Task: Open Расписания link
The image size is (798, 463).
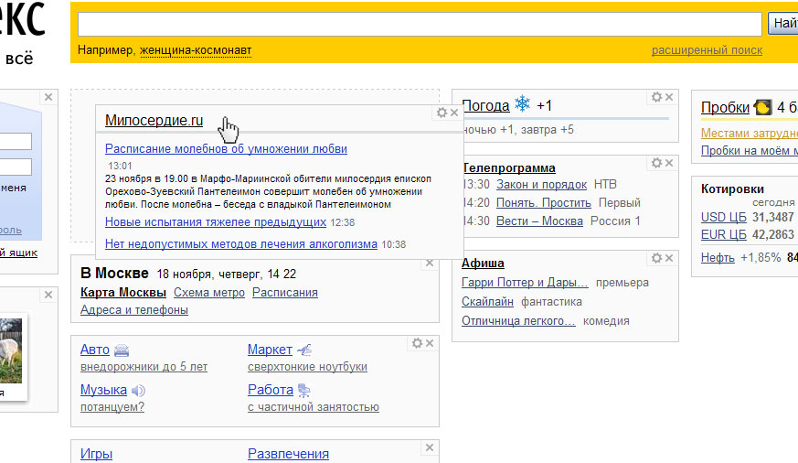Action: (285, 293)
